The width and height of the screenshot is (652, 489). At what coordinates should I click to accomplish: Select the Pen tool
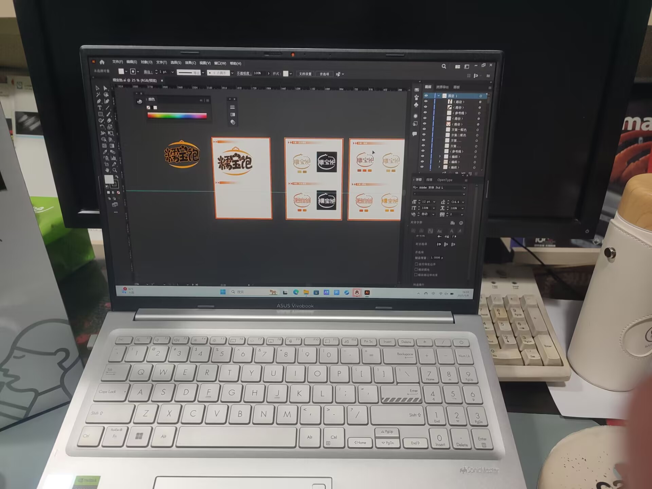pyautogui.click(x=99, y=101)
